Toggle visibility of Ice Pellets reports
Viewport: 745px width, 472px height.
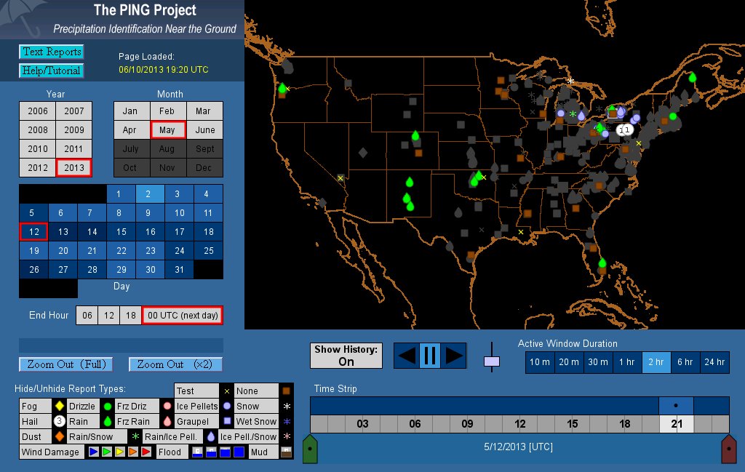196,406
